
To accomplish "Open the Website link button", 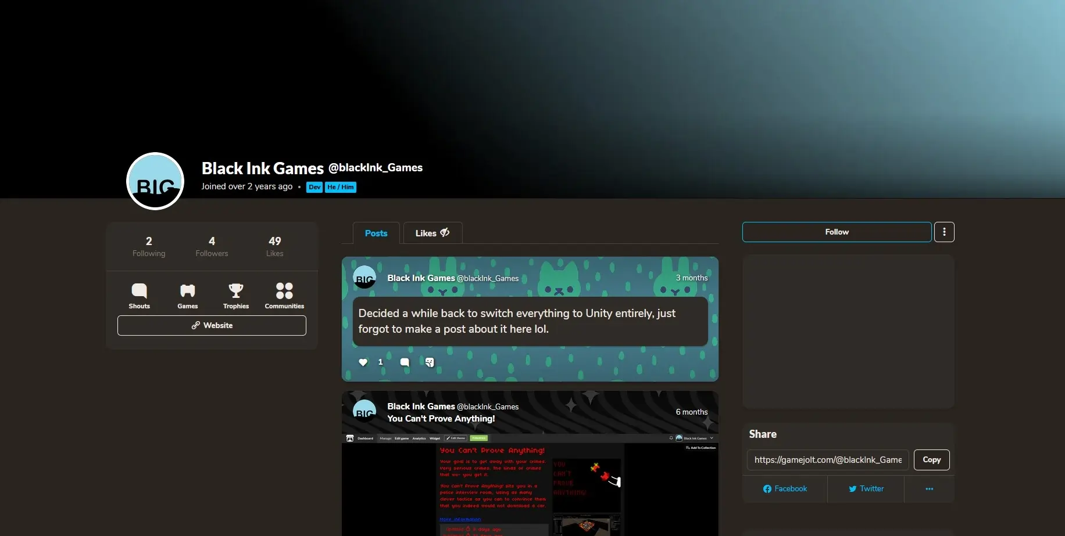I will pyautogui.click(x=212, y=325).
